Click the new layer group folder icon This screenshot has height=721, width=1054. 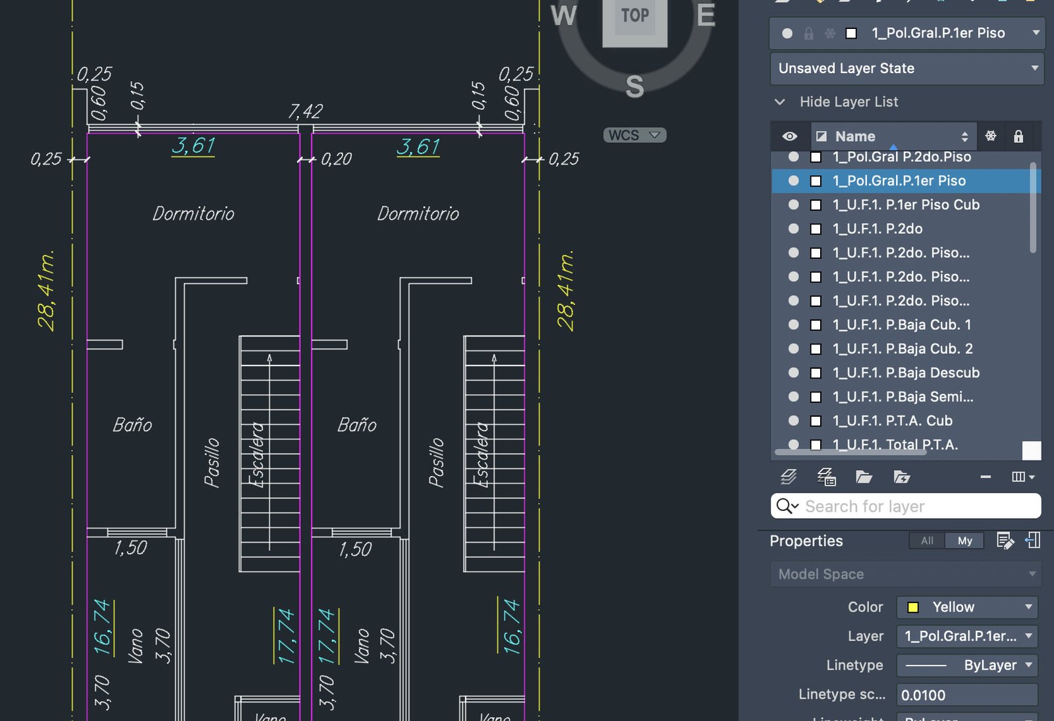864,477
